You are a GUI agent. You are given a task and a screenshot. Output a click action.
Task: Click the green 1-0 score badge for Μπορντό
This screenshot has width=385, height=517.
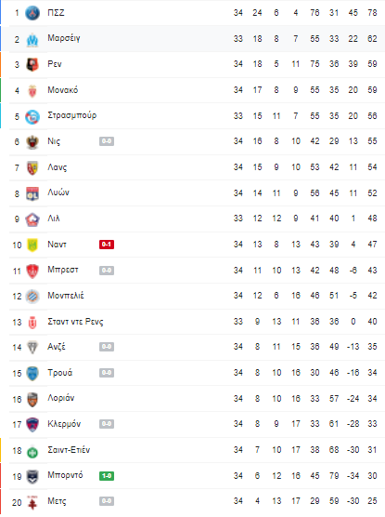tap(107, 476)
